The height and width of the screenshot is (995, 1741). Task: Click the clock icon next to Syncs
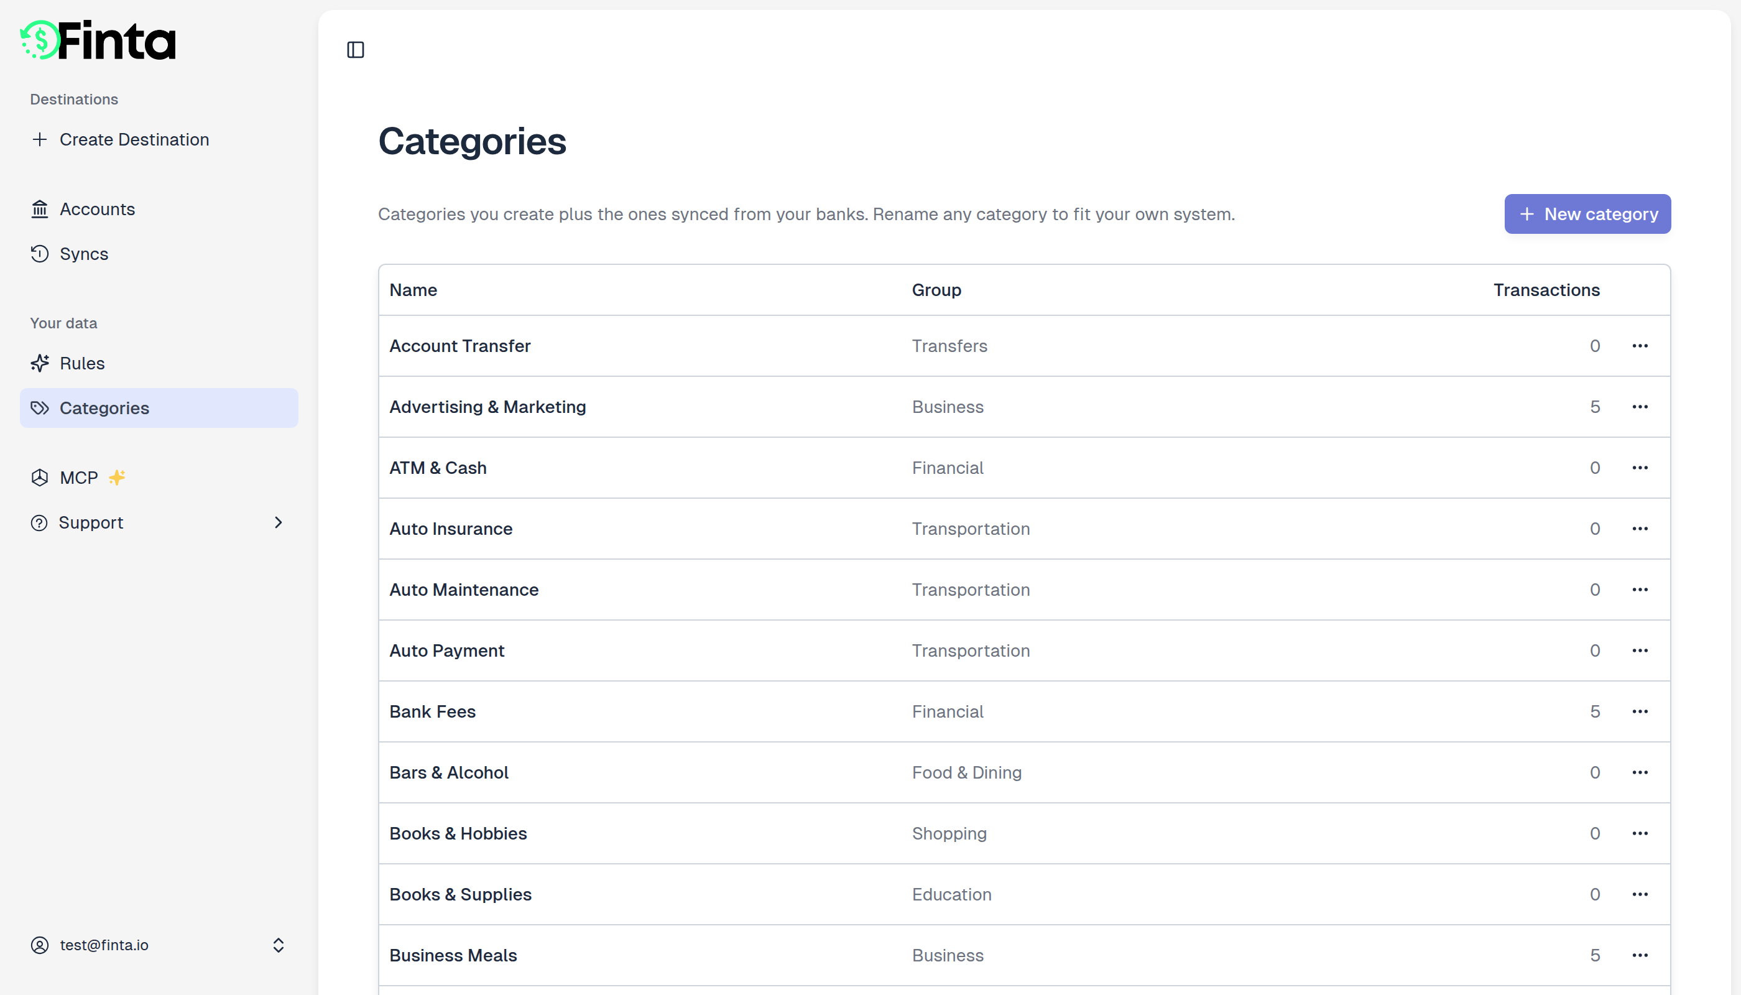(40, 254)
